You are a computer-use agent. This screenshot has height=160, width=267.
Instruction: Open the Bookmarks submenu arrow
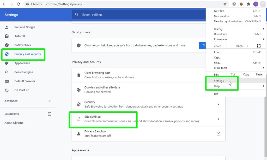point(263,39)
